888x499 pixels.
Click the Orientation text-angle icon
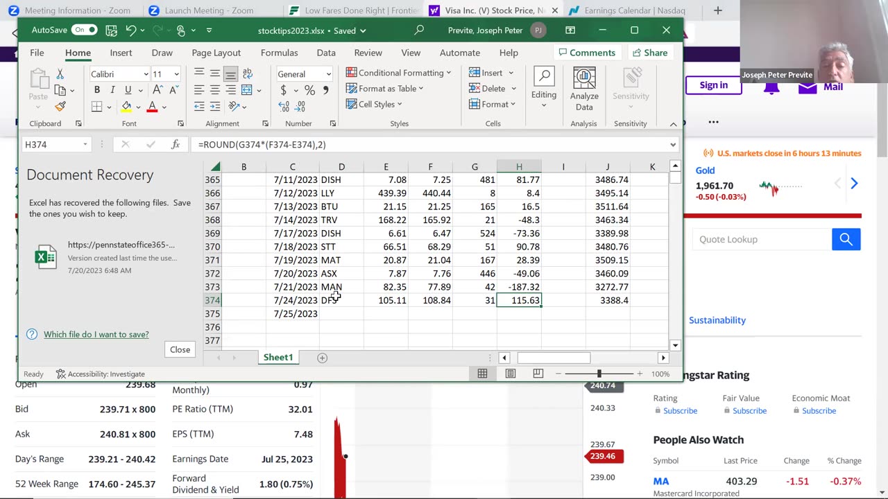234,107
